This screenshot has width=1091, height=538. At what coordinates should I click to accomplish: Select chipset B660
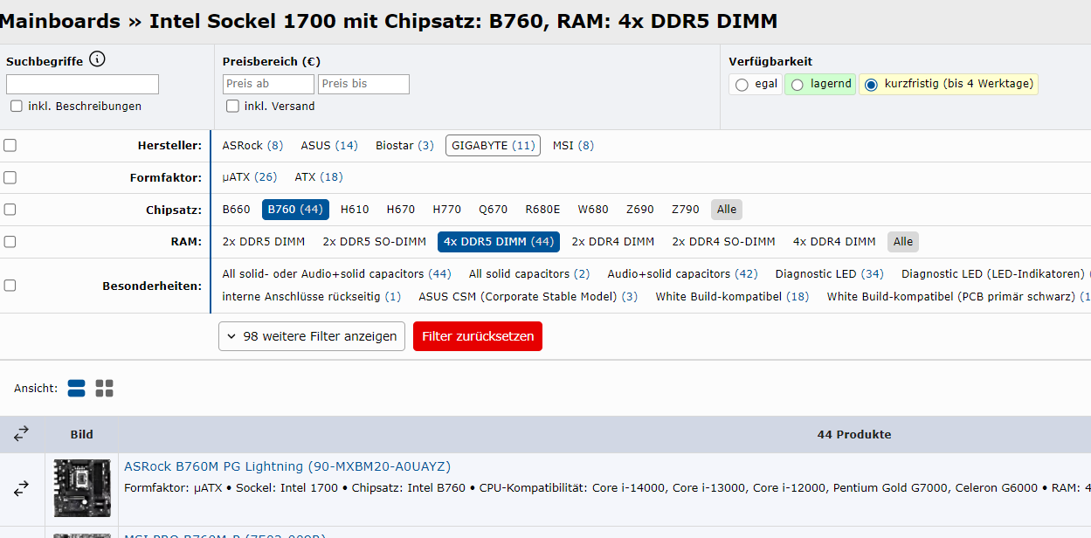[236, 210]
